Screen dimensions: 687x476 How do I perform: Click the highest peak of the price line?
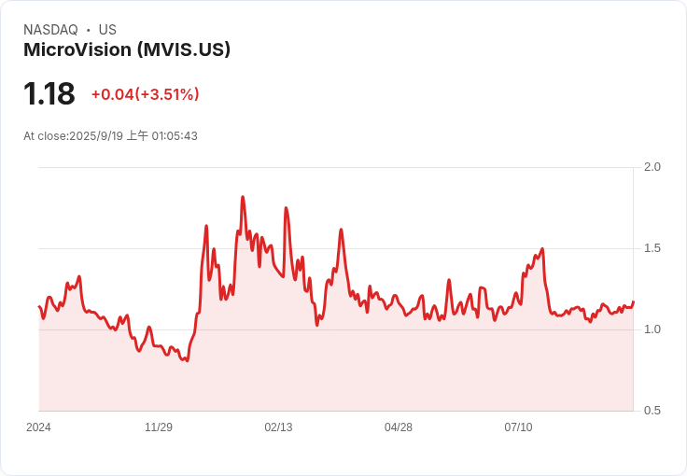pyautogui.click(x=243, y=197)
